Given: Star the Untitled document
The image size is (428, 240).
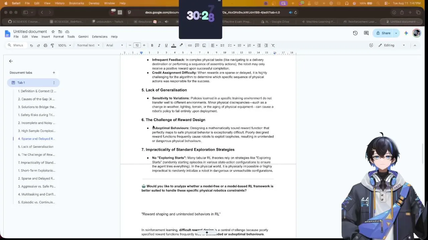Looking at the screenshot, I should tap(53, 32).
